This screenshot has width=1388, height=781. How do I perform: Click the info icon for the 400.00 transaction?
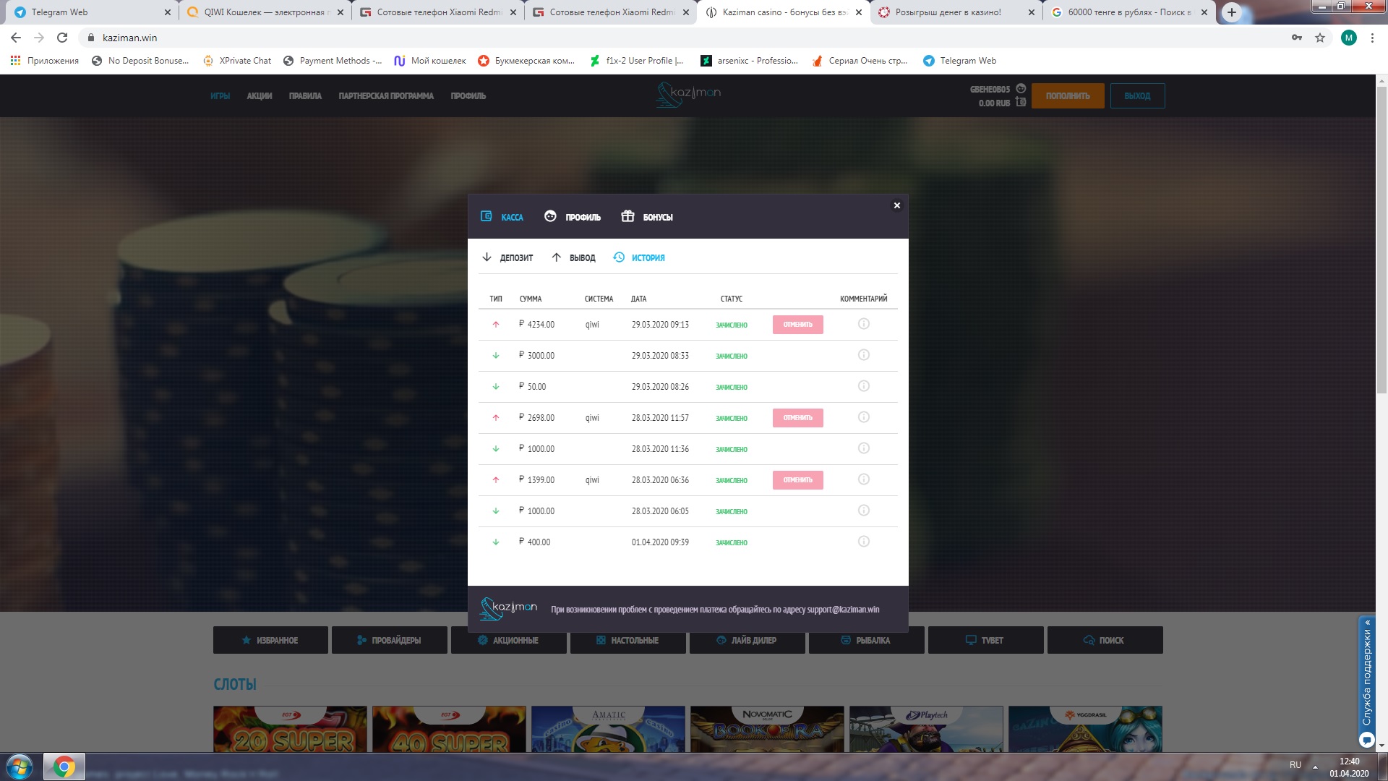[x=863, y=542]
